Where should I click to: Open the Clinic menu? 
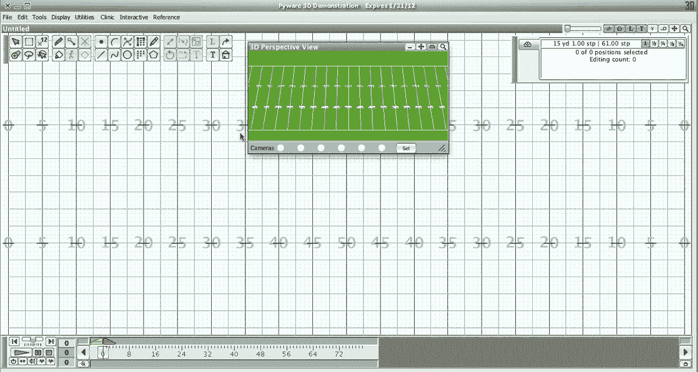click(x=107, y=17)
